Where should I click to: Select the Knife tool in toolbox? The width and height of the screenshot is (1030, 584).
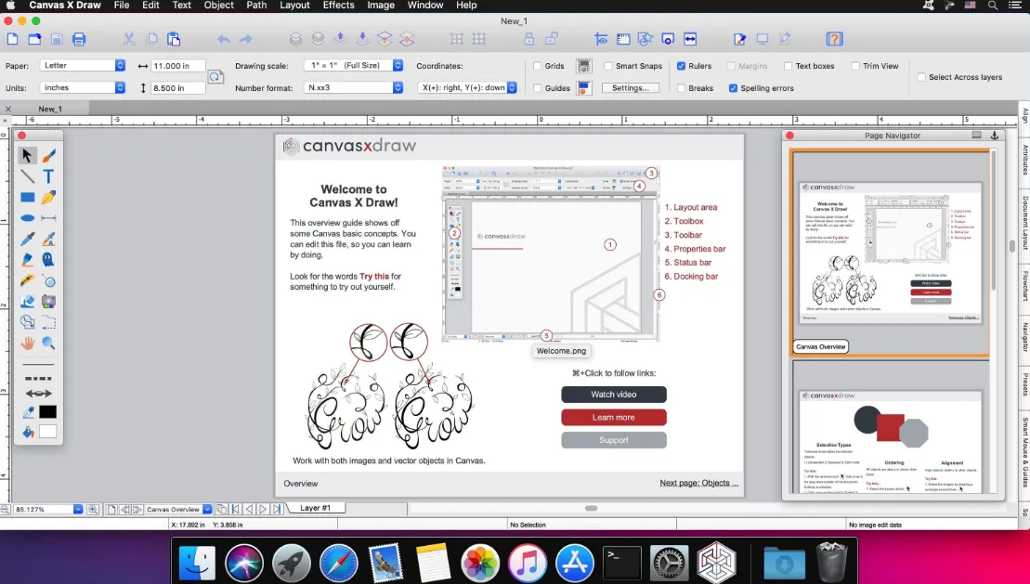(27, 280)
